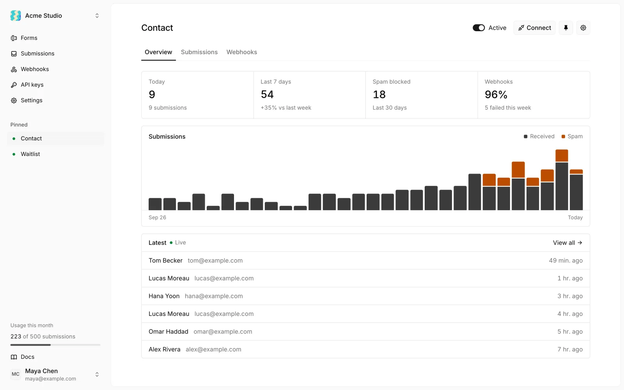Go to Webhooks in the sidebar
This screenshot has height=390, width=624.
pyautogui.click(x=55, y=69)
